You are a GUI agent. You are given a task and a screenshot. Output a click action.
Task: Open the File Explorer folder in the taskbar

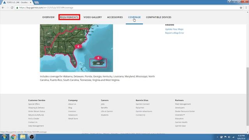pos(23,137)
